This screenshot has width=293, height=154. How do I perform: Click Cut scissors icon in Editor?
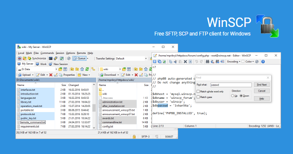tap(176, 62)
